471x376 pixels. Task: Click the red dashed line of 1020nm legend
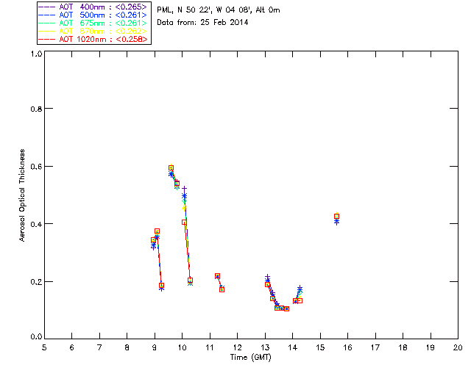(x=47, y=39)
